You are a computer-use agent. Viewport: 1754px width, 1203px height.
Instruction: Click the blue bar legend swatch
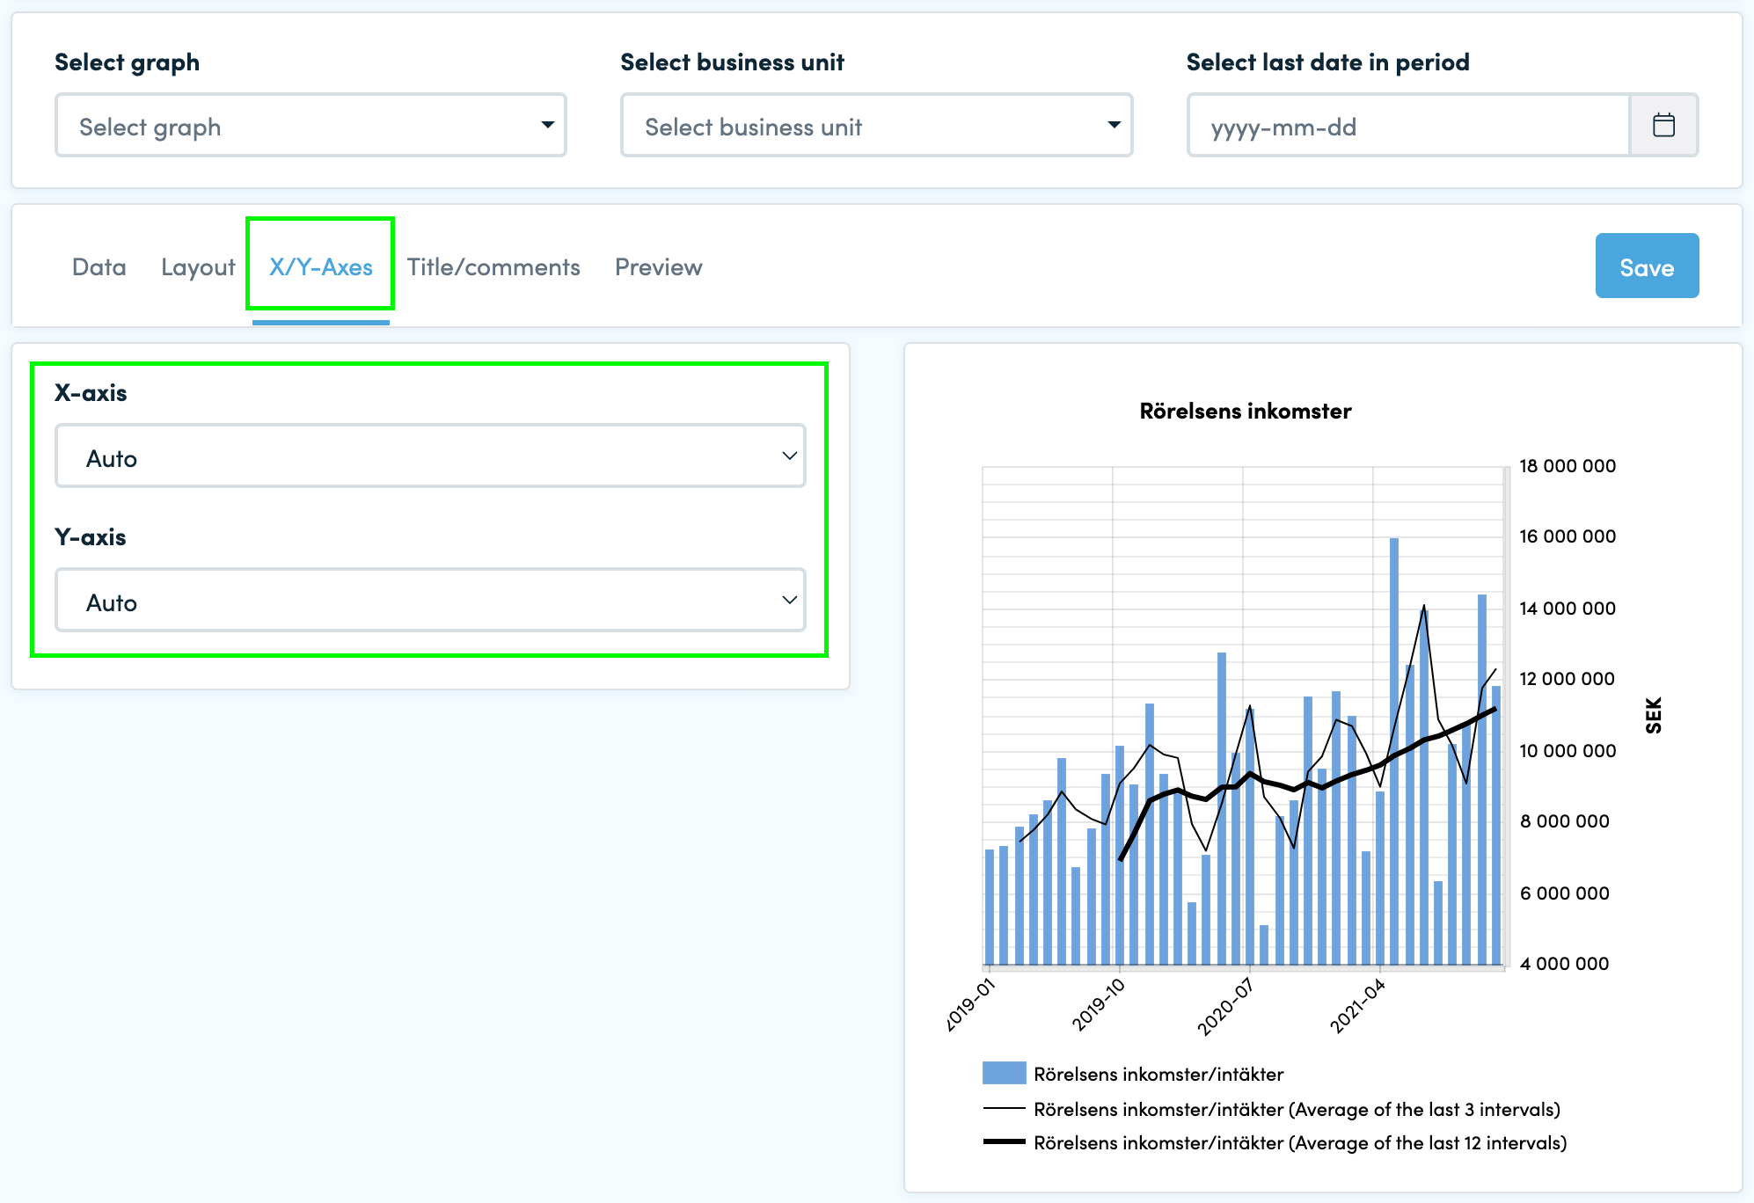(1004, 1073)
